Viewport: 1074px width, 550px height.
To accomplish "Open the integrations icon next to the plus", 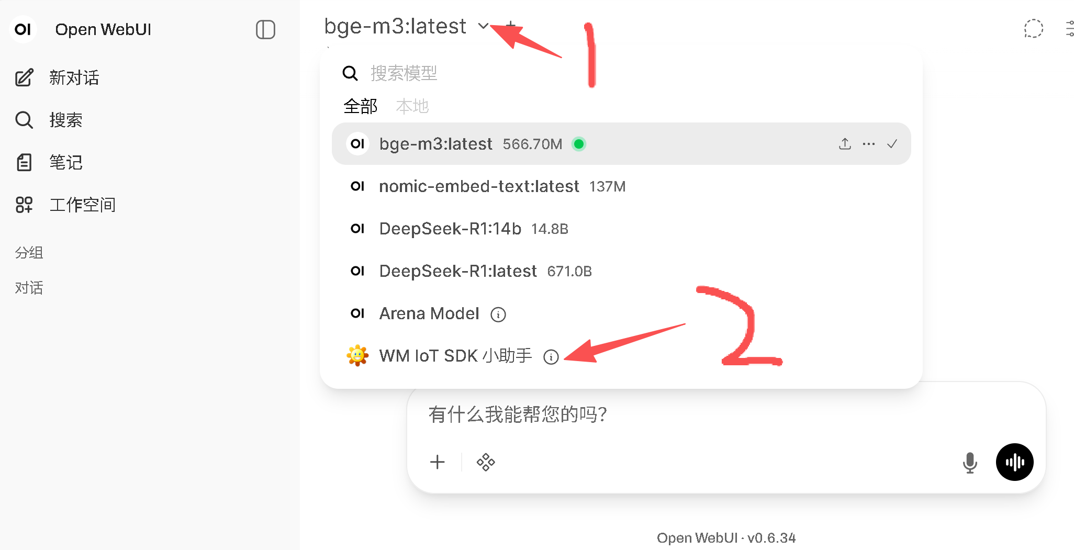I will click(x=486, y=462).
